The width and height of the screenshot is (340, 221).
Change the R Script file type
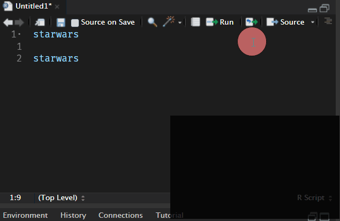(314, 198)
